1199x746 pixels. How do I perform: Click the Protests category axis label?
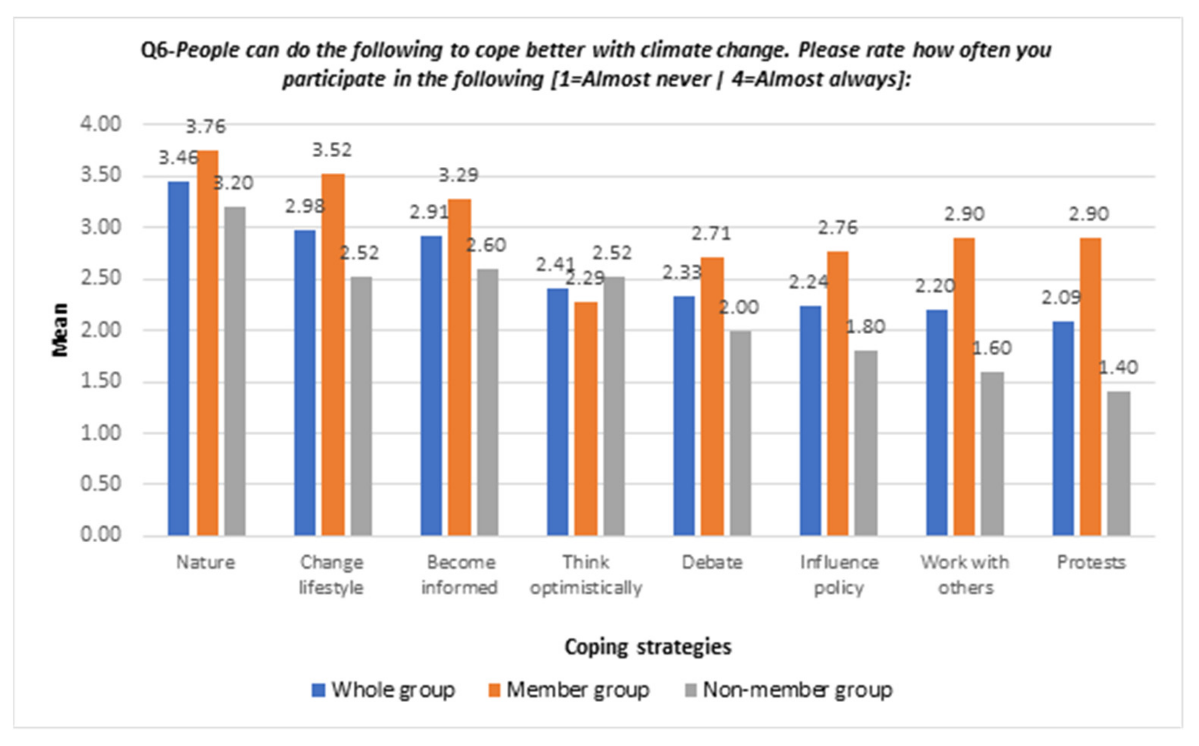pyautogui.click(x=1091, y=562)
